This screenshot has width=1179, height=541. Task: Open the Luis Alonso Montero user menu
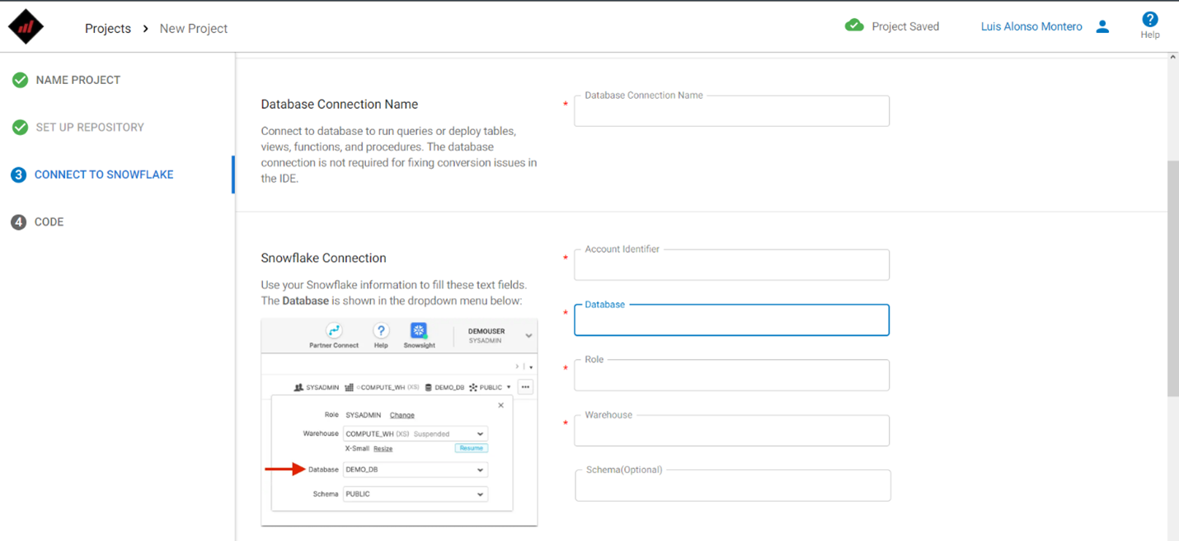(x=1031, y=26)
